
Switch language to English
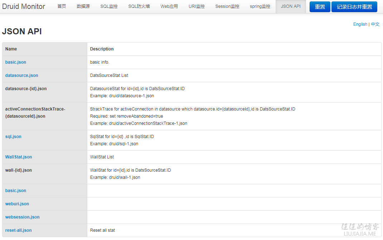pyautogui.click(x=360, y=24)
